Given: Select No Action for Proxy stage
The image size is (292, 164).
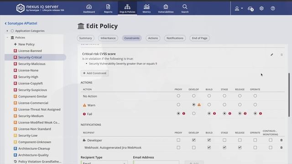Looking at the screenshot, I should click(x=178, y=96).
